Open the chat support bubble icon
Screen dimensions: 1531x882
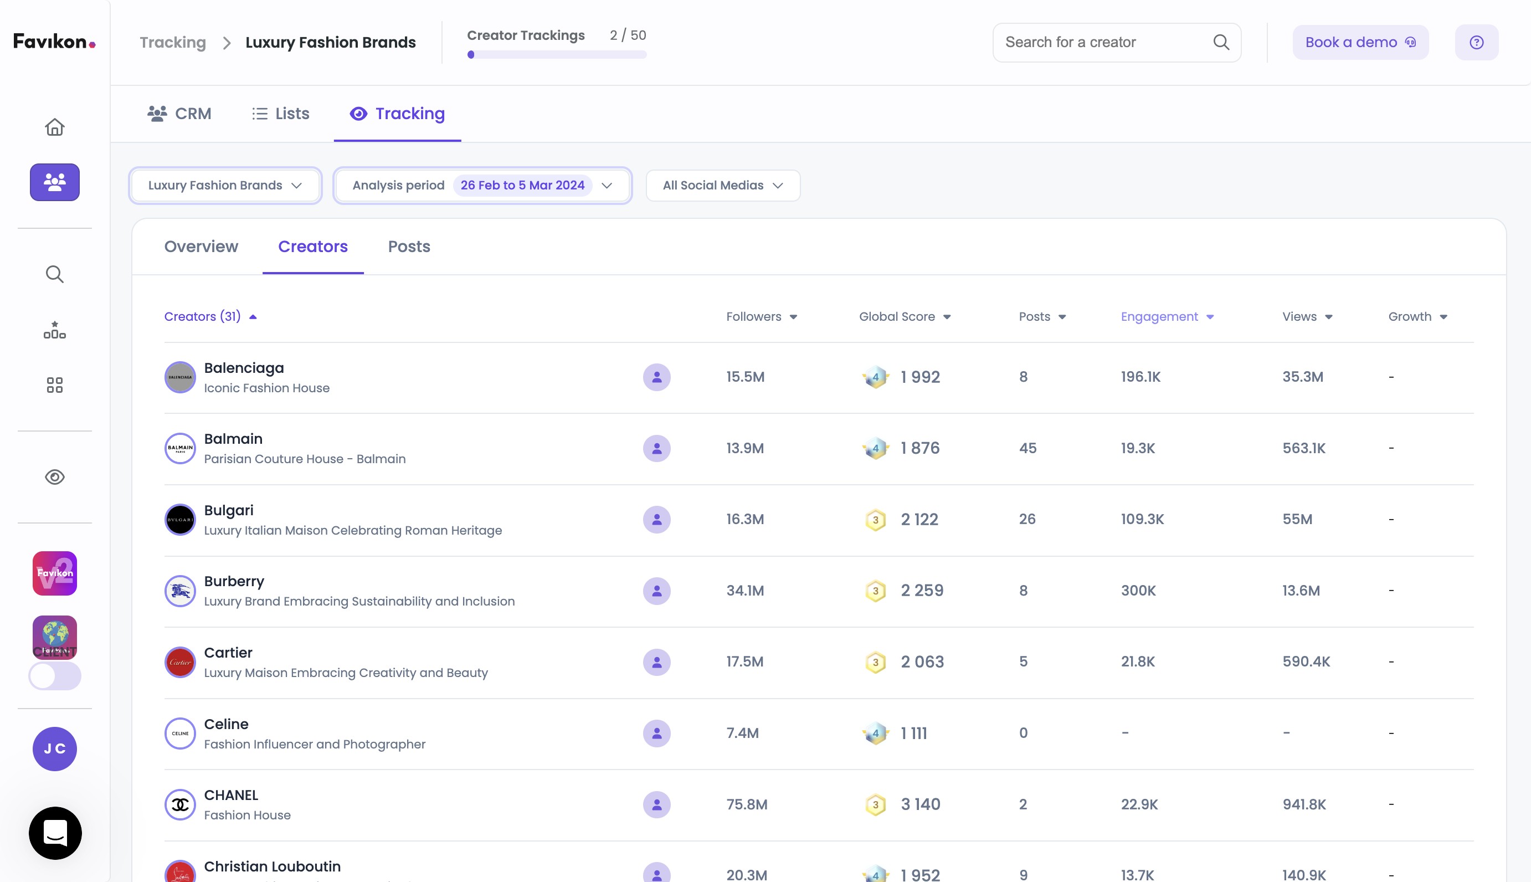point(55,833)
